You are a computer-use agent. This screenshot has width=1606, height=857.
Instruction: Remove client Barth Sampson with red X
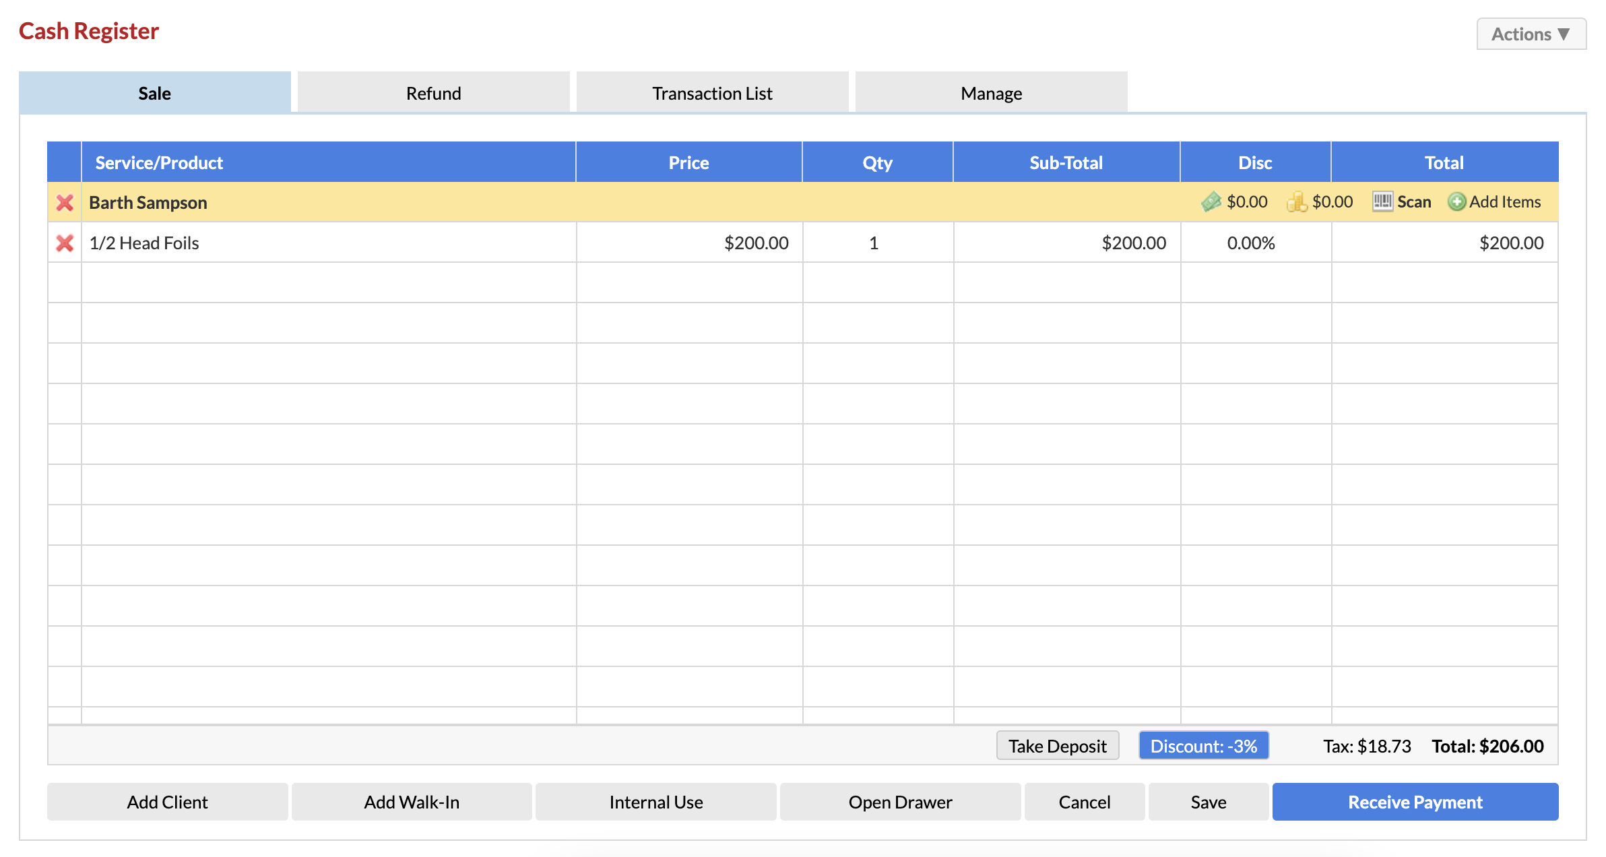[65, 203]
